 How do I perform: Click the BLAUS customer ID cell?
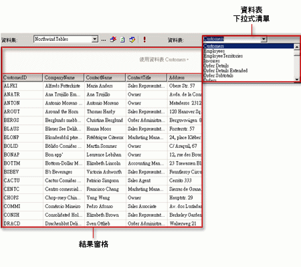23,129
